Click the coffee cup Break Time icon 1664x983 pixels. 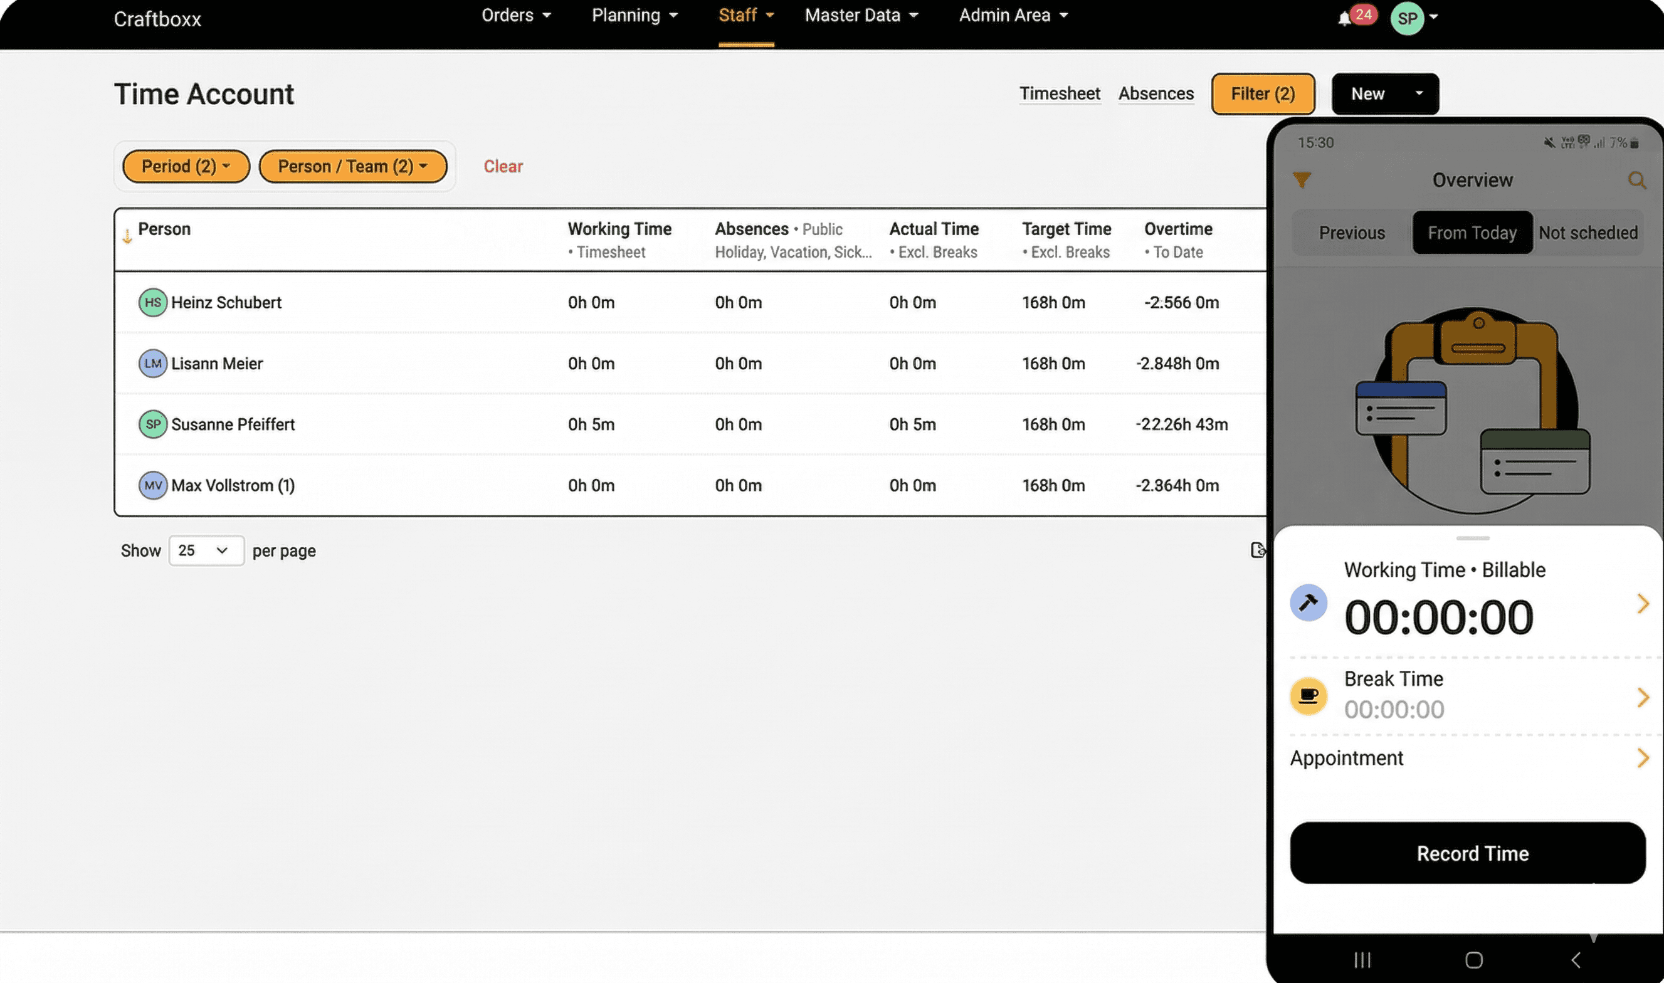pyautogui.click(x=1309, y=695)
